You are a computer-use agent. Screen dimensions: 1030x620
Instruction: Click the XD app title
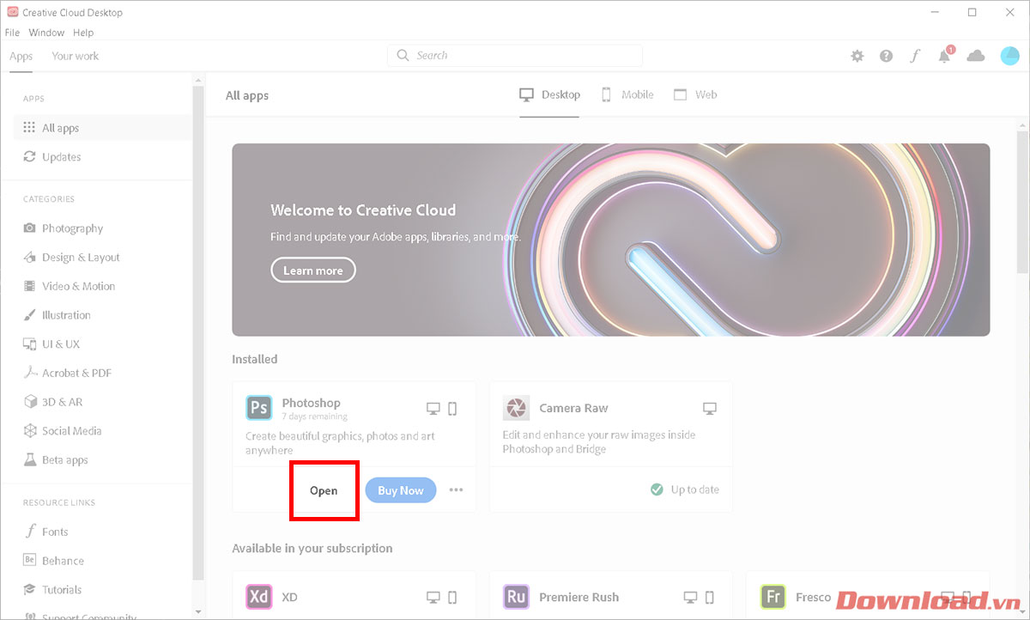289,597
